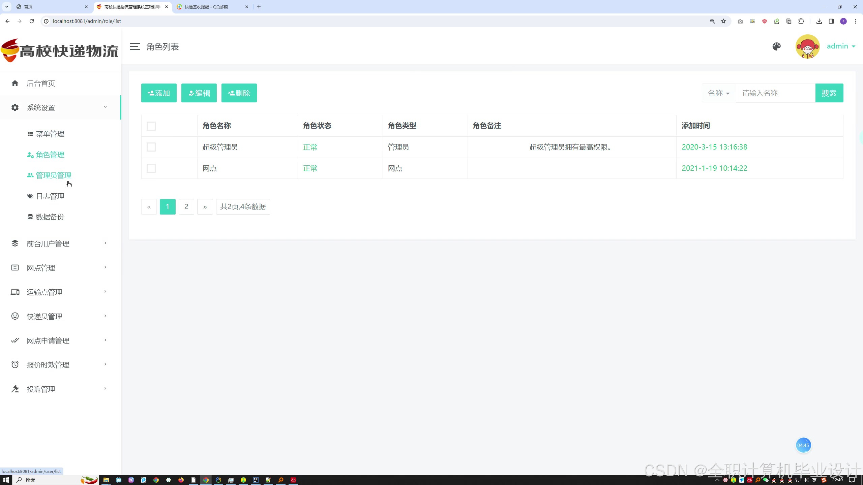This screenshot has height=485, width=863.
Task: Click the 后台首页 home icon
Action: coord(15,84)
